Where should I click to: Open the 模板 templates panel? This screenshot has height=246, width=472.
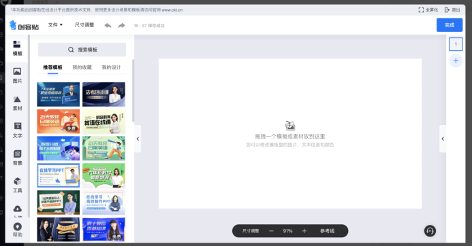tap(17, 48)
